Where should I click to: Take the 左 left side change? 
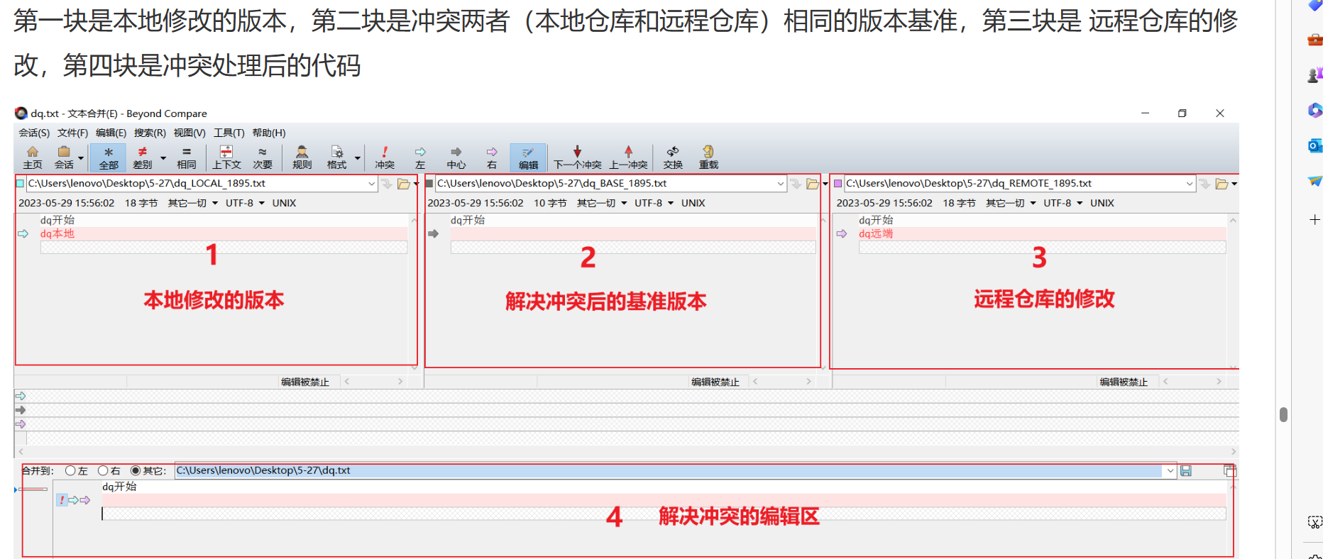[x=420, y=157]
